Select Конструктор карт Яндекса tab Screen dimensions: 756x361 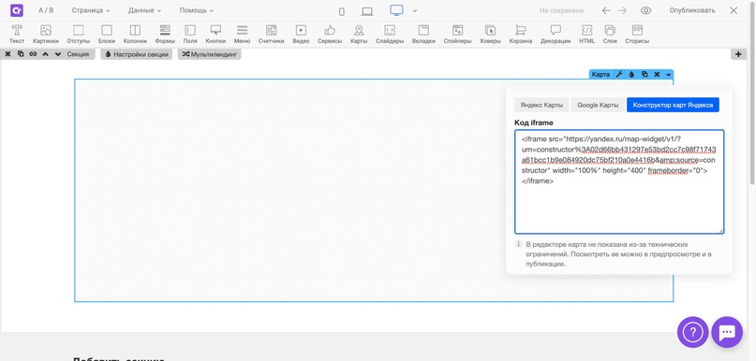[x=673, y=105]
